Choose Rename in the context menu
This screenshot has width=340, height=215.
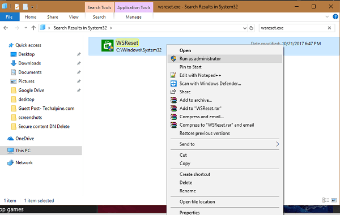tap(225, 191)
